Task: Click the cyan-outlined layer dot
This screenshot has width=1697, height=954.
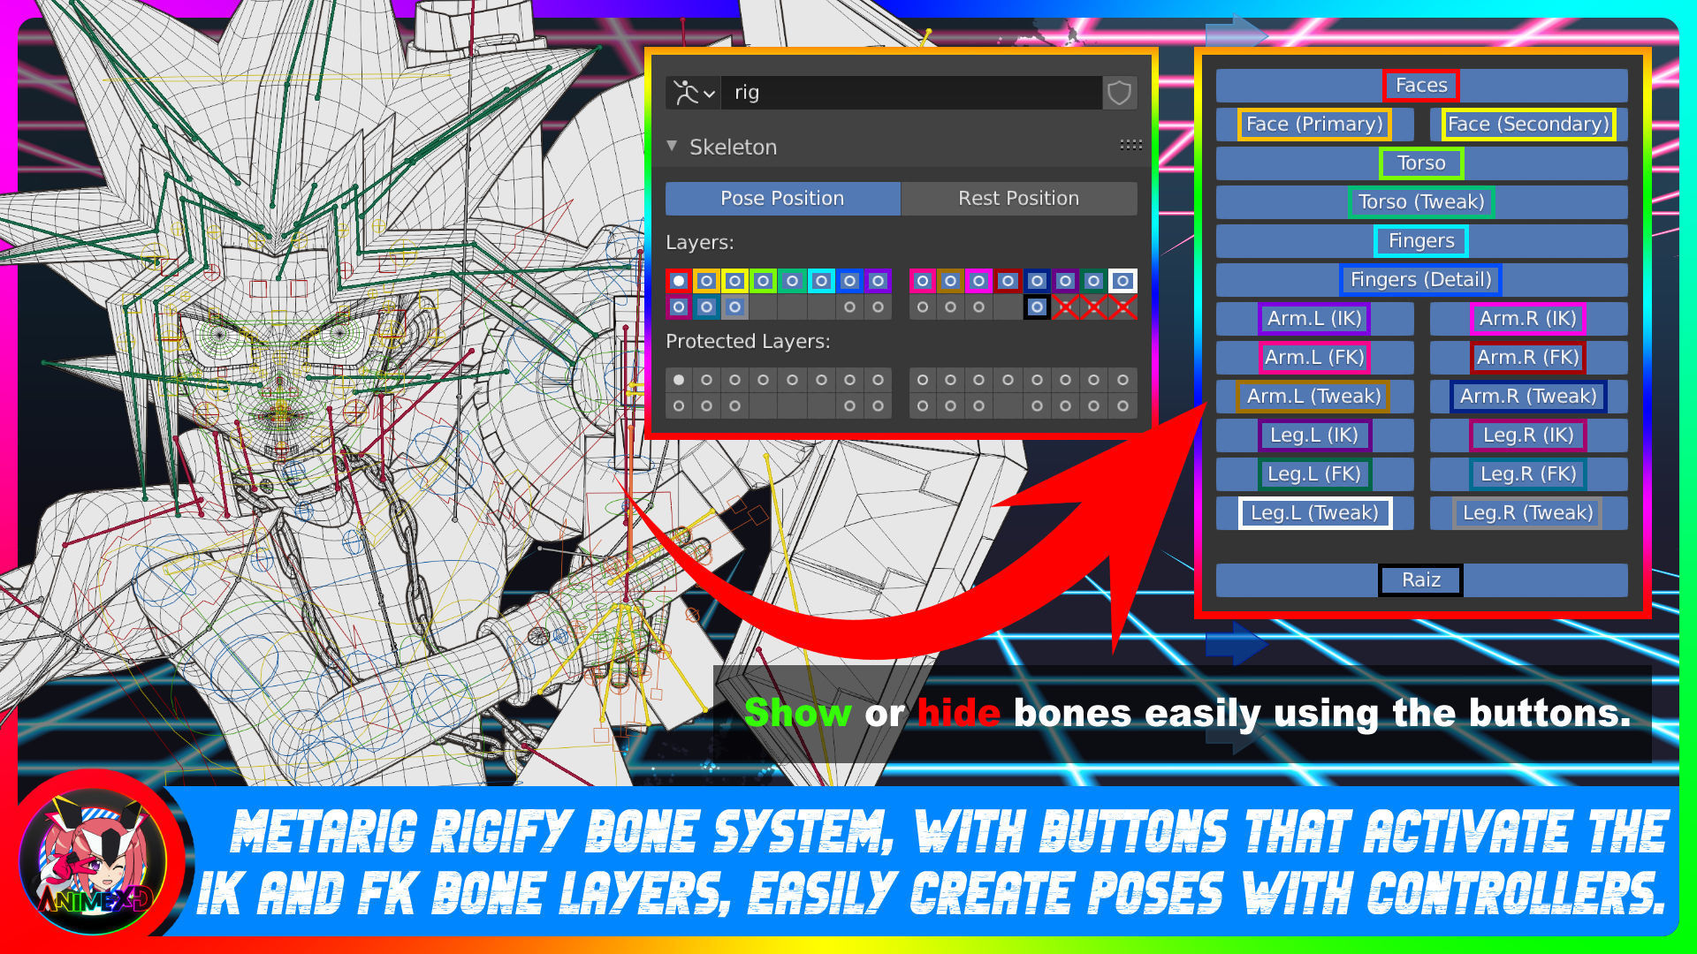Action: pos(821,281)
